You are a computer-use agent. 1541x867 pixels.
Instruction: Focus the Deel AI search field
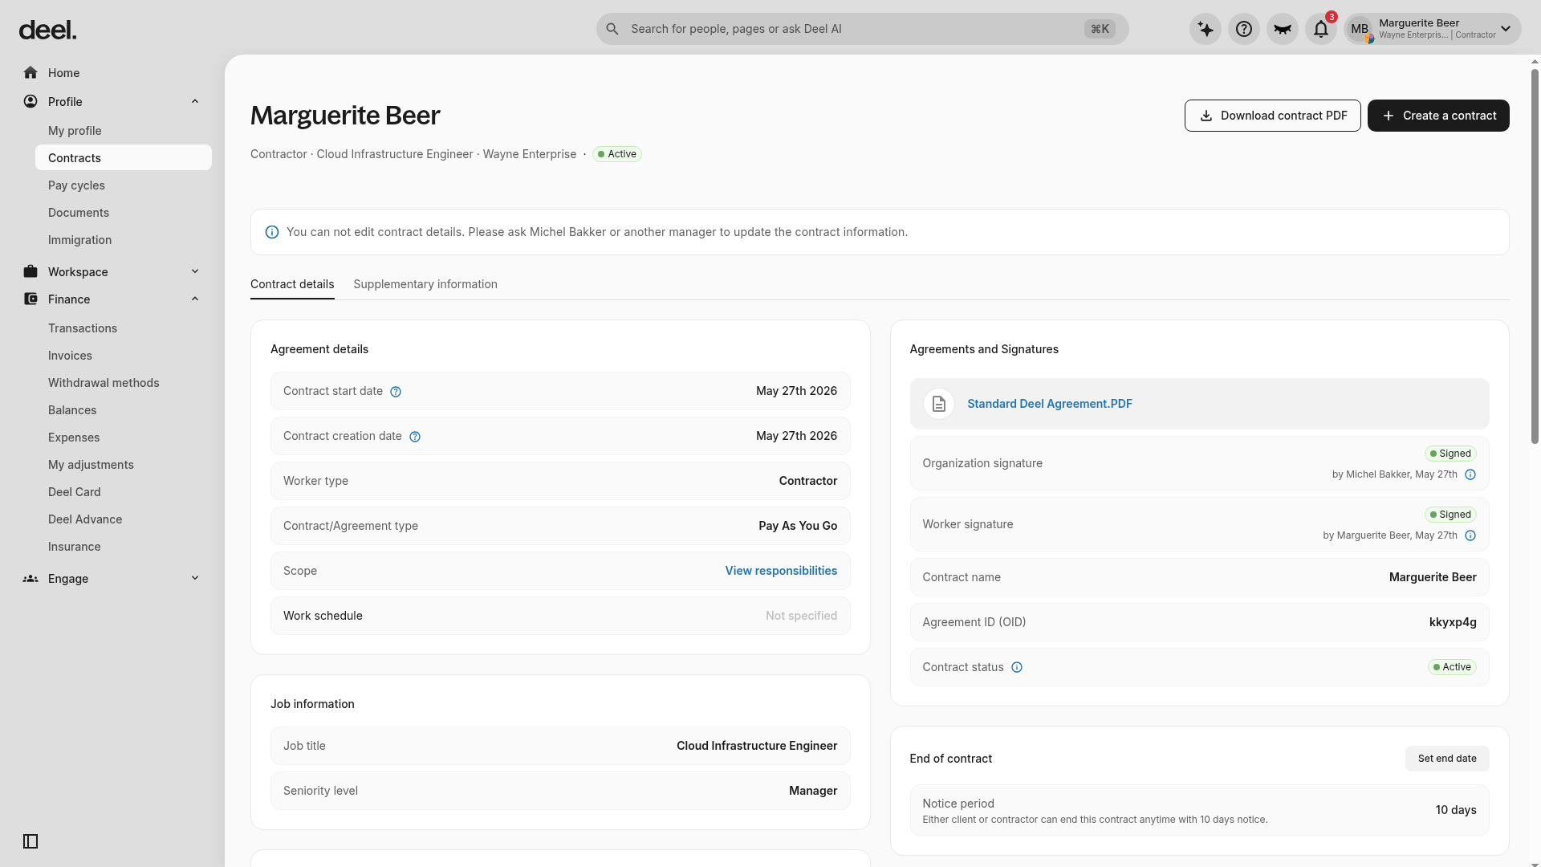(863, 29)
